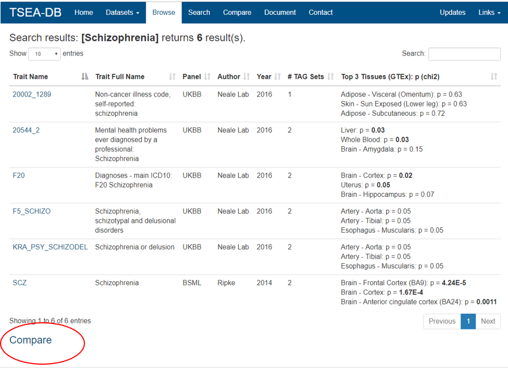
Task: Click the TSEA-DB brand logo
Action: click(35, 12)
